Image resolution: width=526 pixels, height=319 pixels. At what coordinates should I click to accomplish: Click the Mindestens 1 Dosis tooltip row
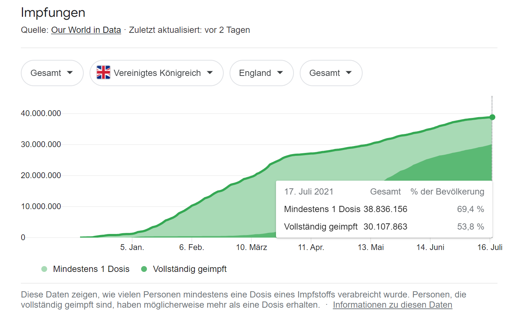pos(384,209)
